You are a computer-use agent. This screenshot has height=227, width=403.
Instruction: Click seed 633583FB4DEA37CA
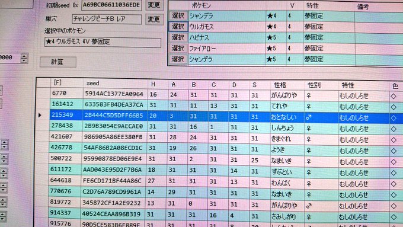coord(114,105)
